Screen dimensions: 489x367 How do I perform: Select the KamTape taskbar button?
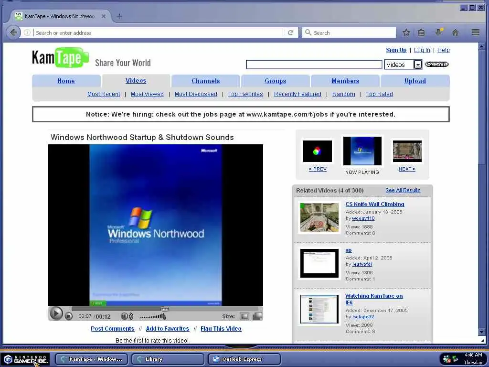[x=91, y=359]
